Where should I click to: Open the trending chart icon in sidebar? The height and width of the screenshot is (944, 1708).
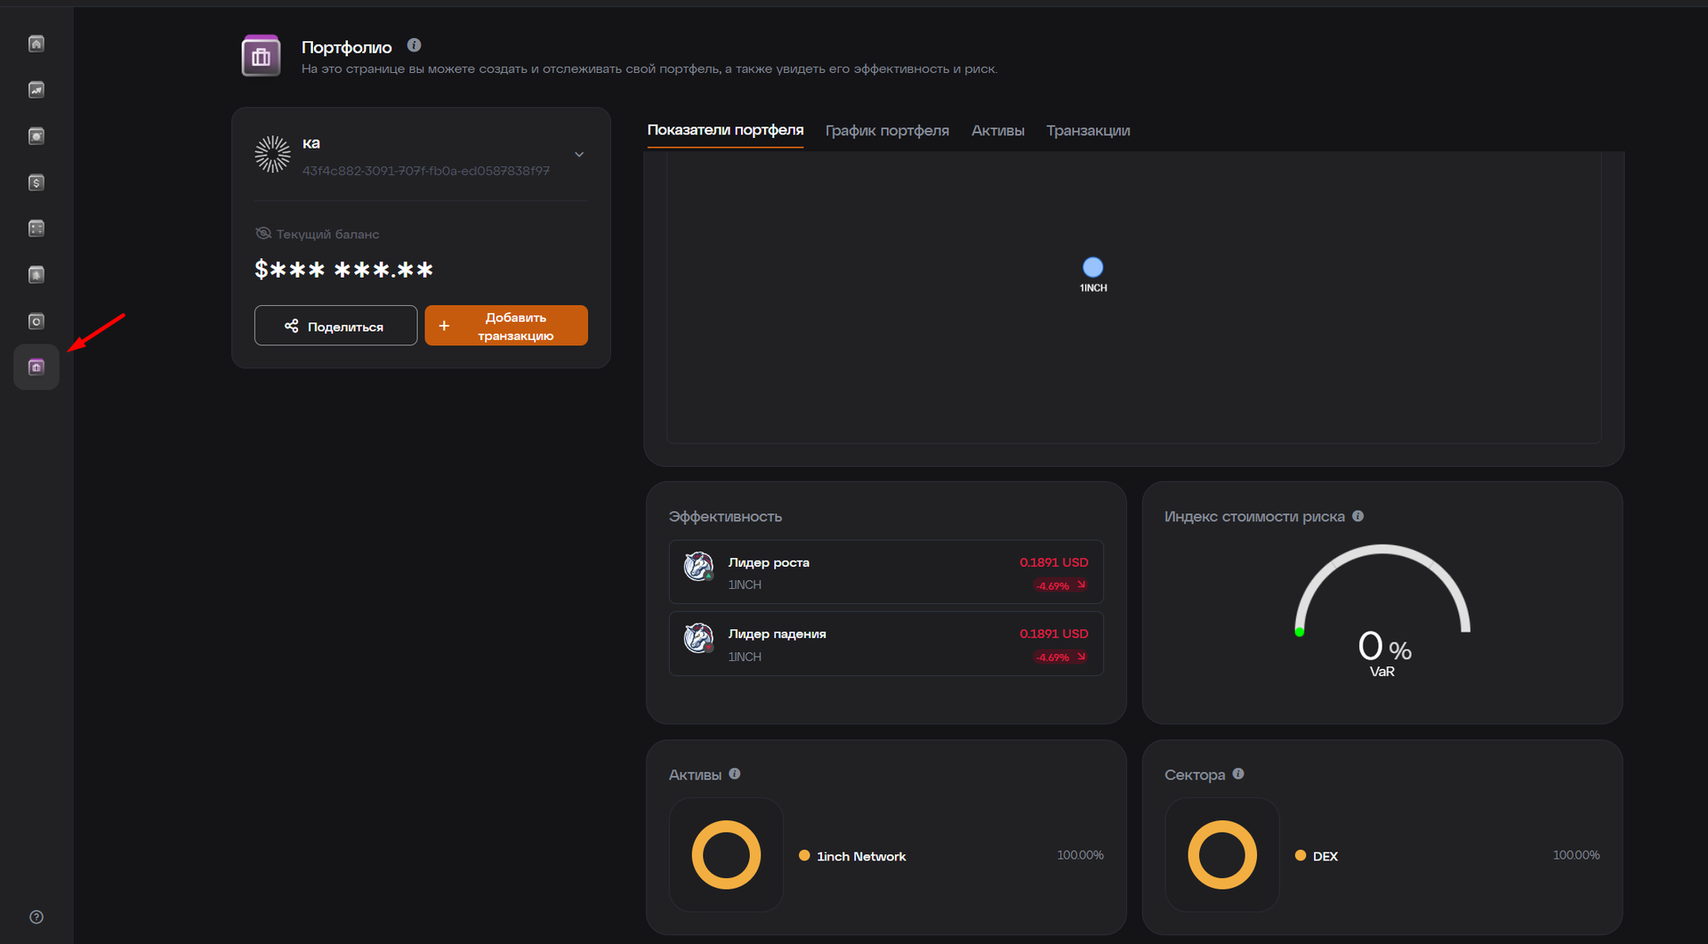pyautogui.click(x=36, y=90)
